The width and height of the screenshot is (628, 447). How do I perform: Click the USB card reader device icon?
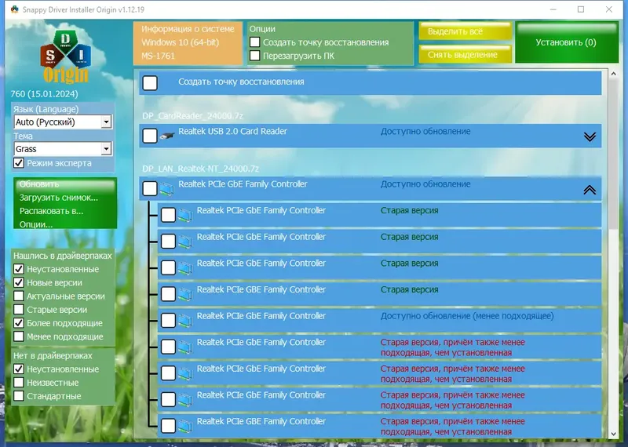point(167,136)
